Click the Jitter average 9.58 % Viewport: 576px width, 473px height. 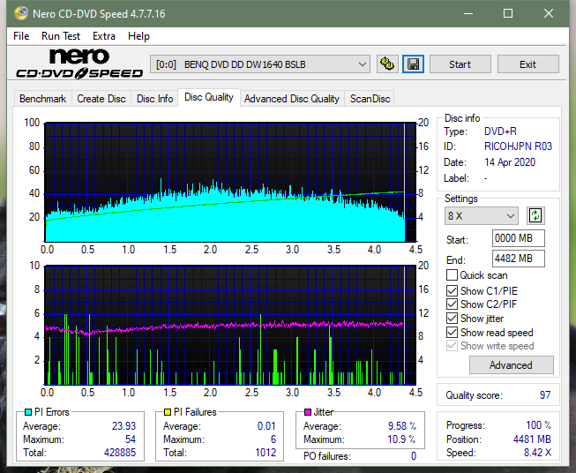(x=402, y=426)
